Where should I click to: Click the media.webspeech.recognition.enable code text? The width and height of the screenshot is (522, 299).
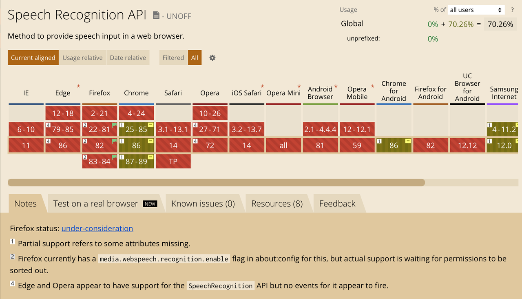click(x=164, y=259)
